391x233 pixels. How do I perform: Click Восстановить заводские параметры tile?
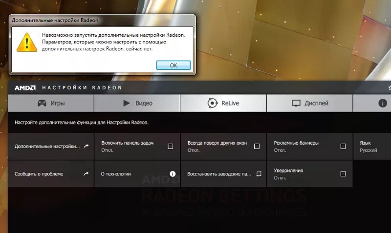tap(223, 174)
